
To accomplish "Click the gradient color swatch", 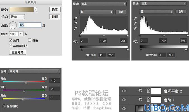I will click(x=22, y=10).
